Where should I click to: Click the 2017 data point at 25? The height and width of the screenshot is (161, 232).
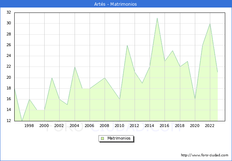(x=172, y=50)
